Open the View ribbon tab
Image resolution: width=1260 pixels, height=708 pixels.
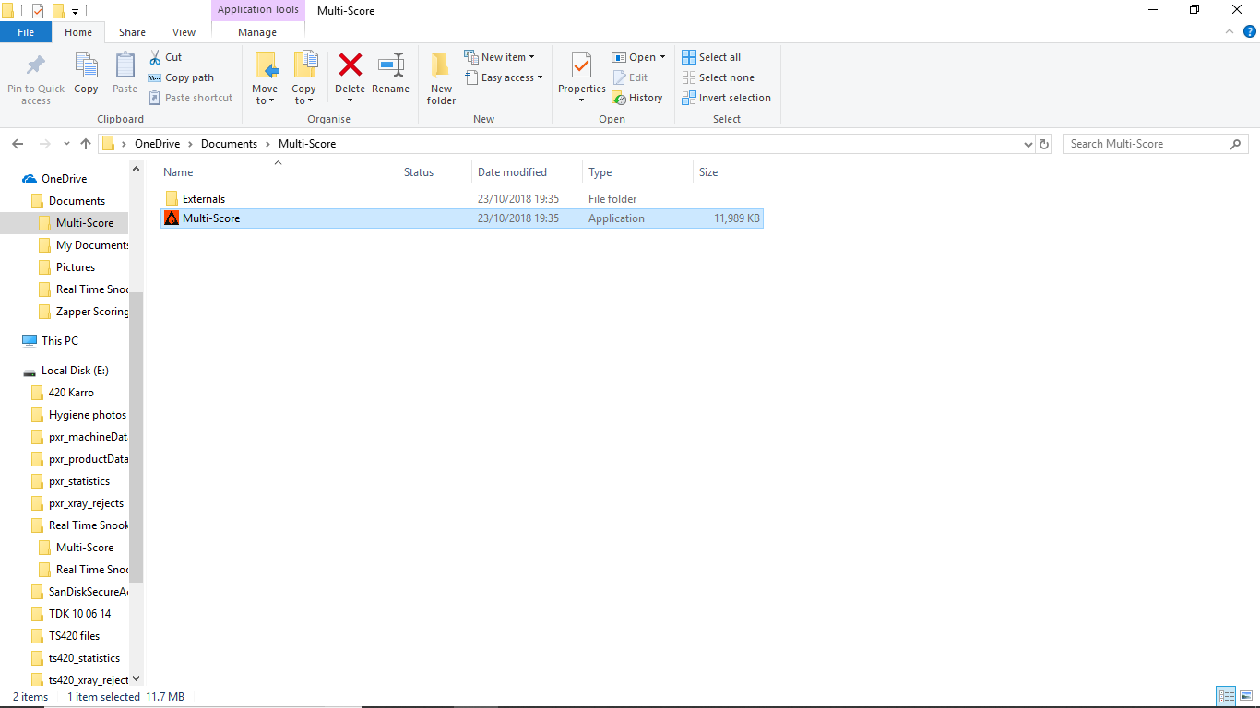pos(184,32)
